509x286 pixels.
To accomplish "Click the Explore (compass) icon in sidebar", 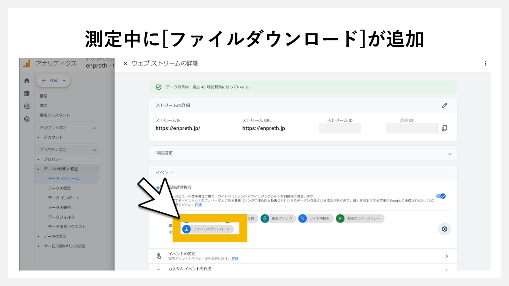I will [x=26, y=106].
